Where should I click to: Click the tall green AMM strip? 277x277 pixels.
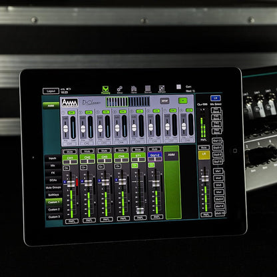(x=172, y=182)
